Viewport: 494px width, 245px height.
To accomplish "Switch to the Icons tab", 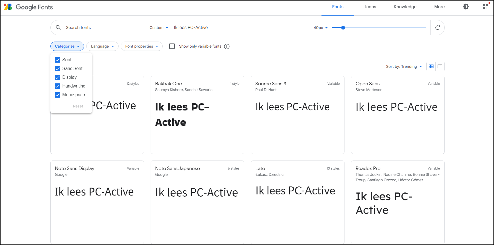I will 371,7.
